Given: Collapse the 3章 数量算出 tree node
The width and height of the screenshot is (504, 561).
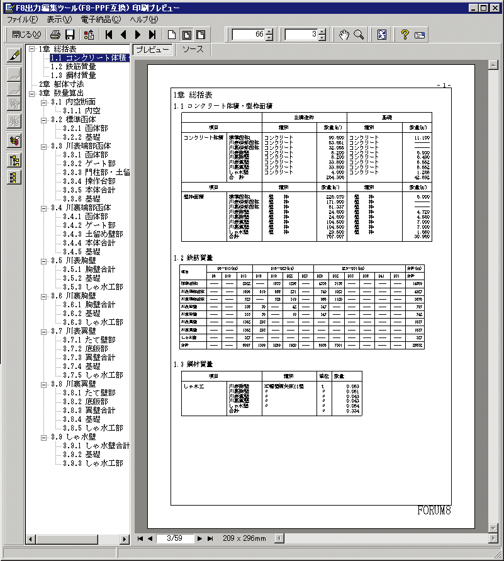Looking at the screenshot, I should [32, 93].
